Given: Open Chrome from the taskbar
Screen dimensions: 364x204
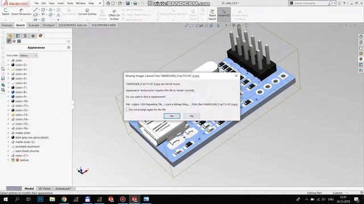Looking at the screenshot, I should click(64, 199).
